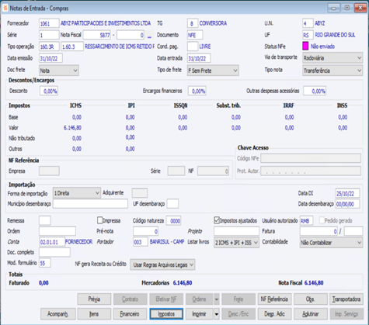
Task: Open the Imprimir split arrow menu
Action: (217, 314)
